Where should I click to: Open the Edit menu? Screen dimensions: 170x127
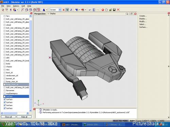(23, 6)
